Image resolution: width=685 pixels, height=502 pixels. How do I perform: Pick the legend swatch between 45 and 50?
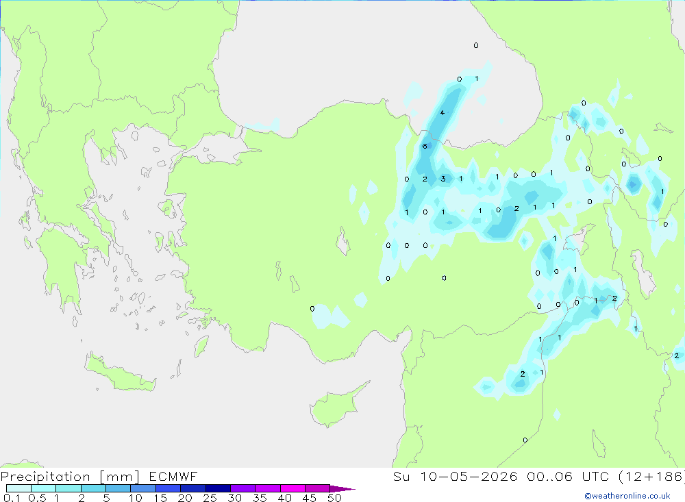(317, 488)
